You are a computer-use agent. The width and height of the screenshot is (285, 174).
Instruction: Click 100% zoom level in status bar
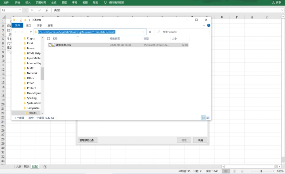(280, 171)
